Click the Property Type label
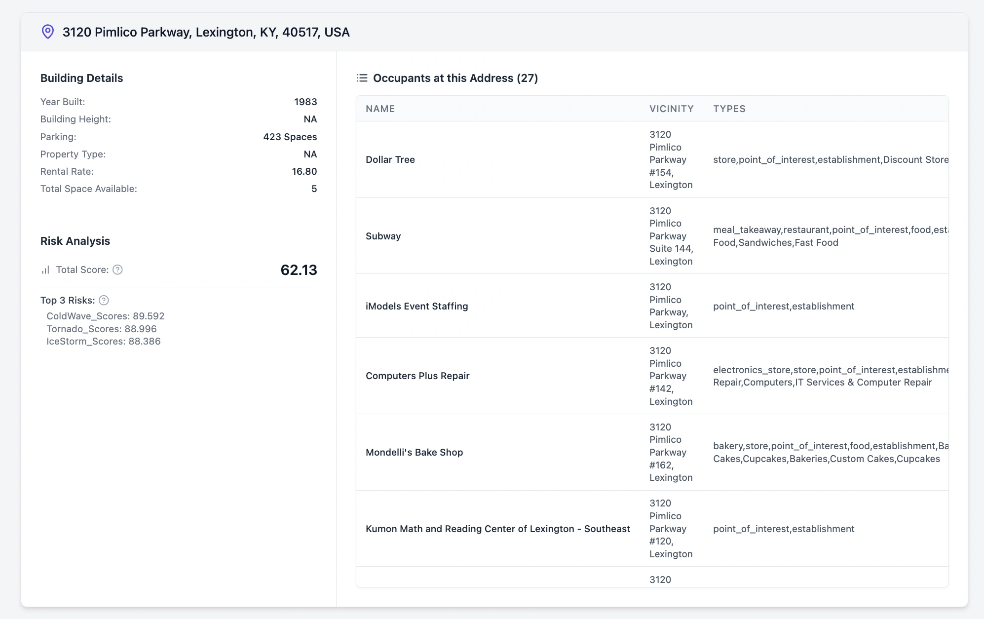Screen dimensions: 984x619 (x=73, y=154)
